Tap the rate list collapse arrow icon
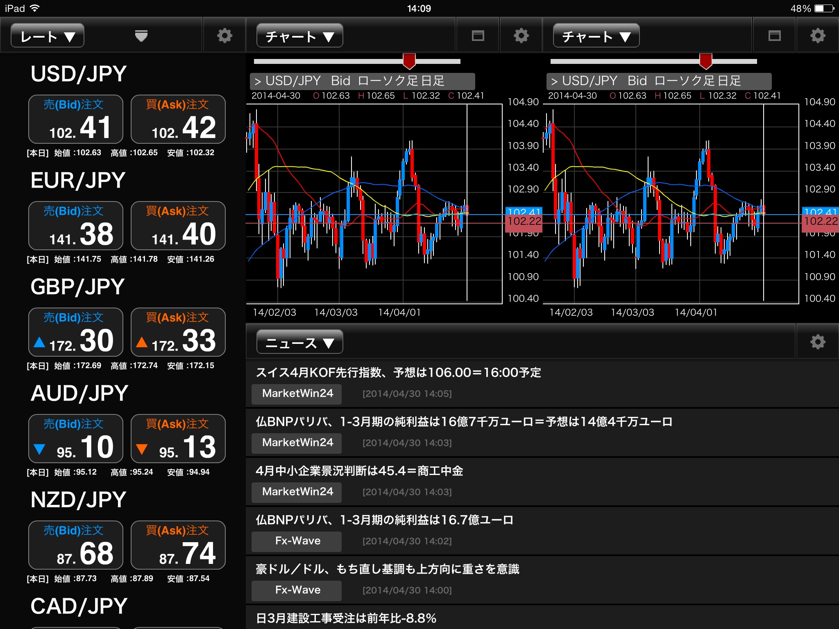 tap(141, 36)
